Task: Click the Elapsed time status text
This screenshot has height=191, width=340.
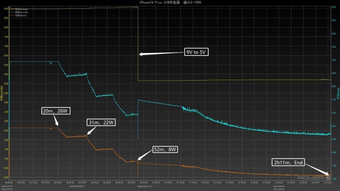Action: pyautogui.click(x=145, y=186)
